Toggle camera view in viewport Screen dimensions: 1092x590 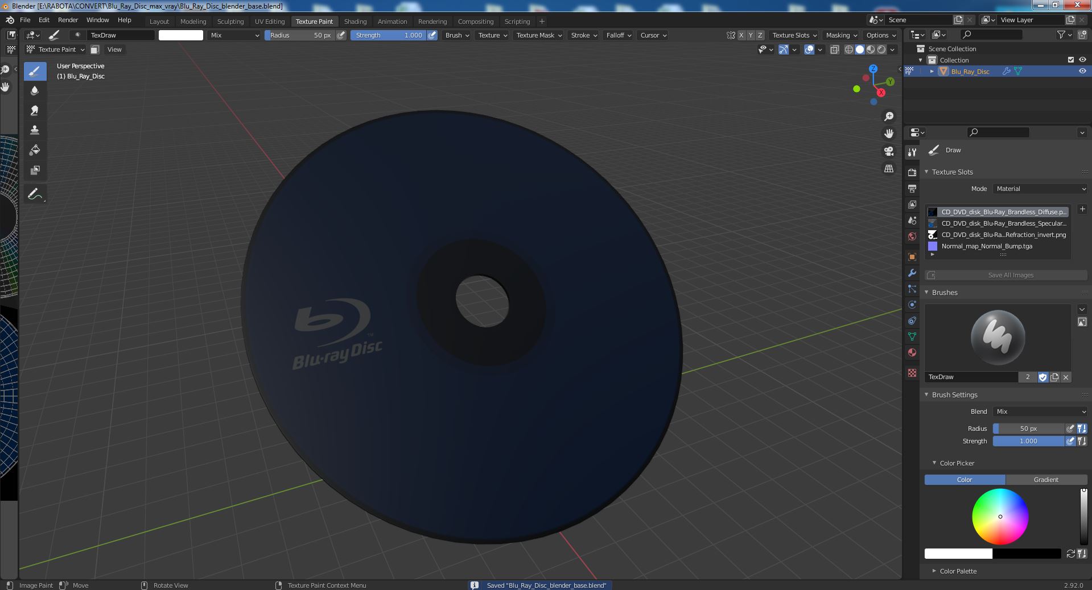point(889,151)
